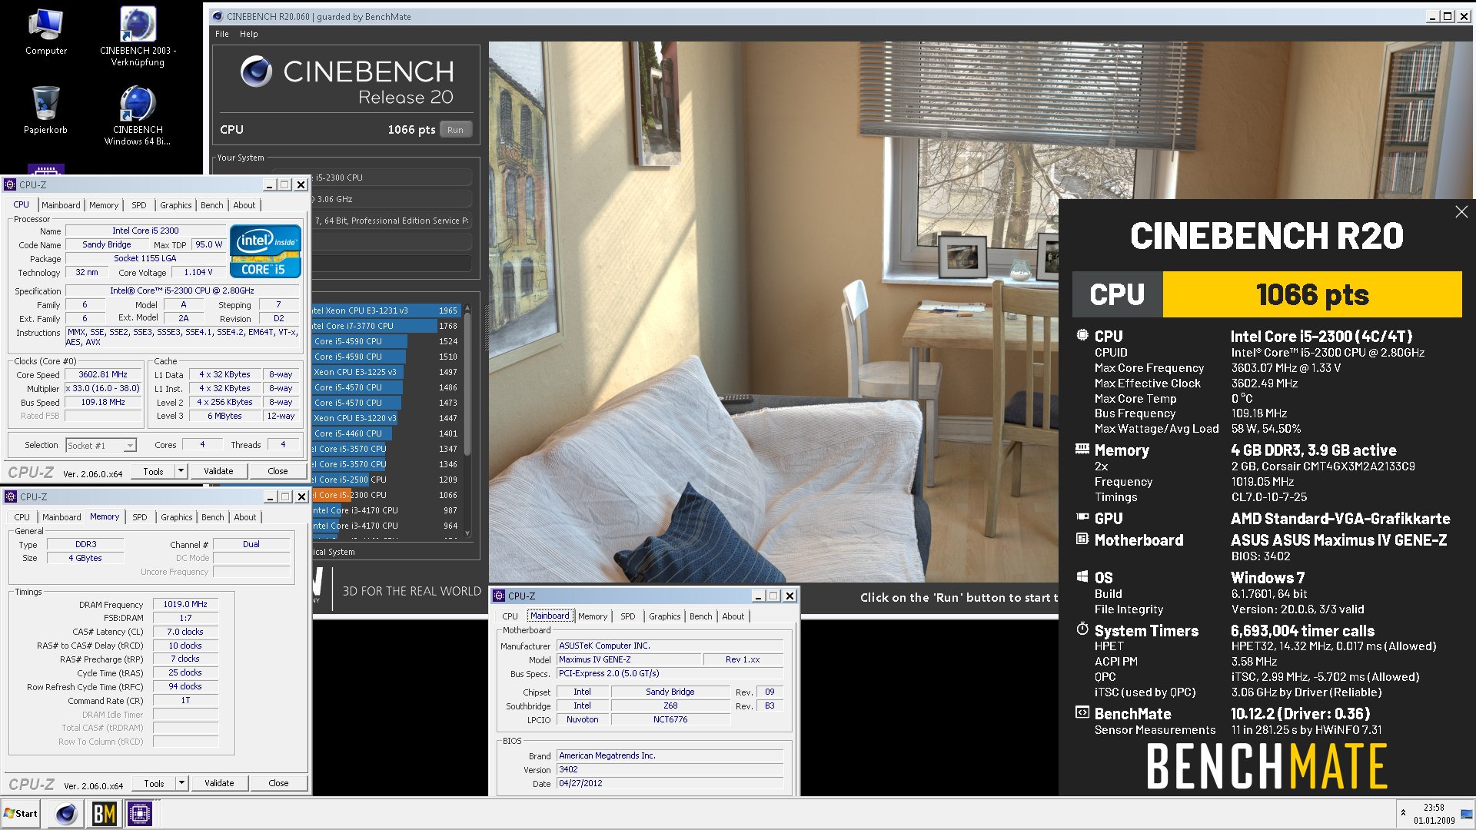Click the CAS# Latency 7.0 clocks value
Viewport: 1476px width, 830px height.
coord(185,632)
